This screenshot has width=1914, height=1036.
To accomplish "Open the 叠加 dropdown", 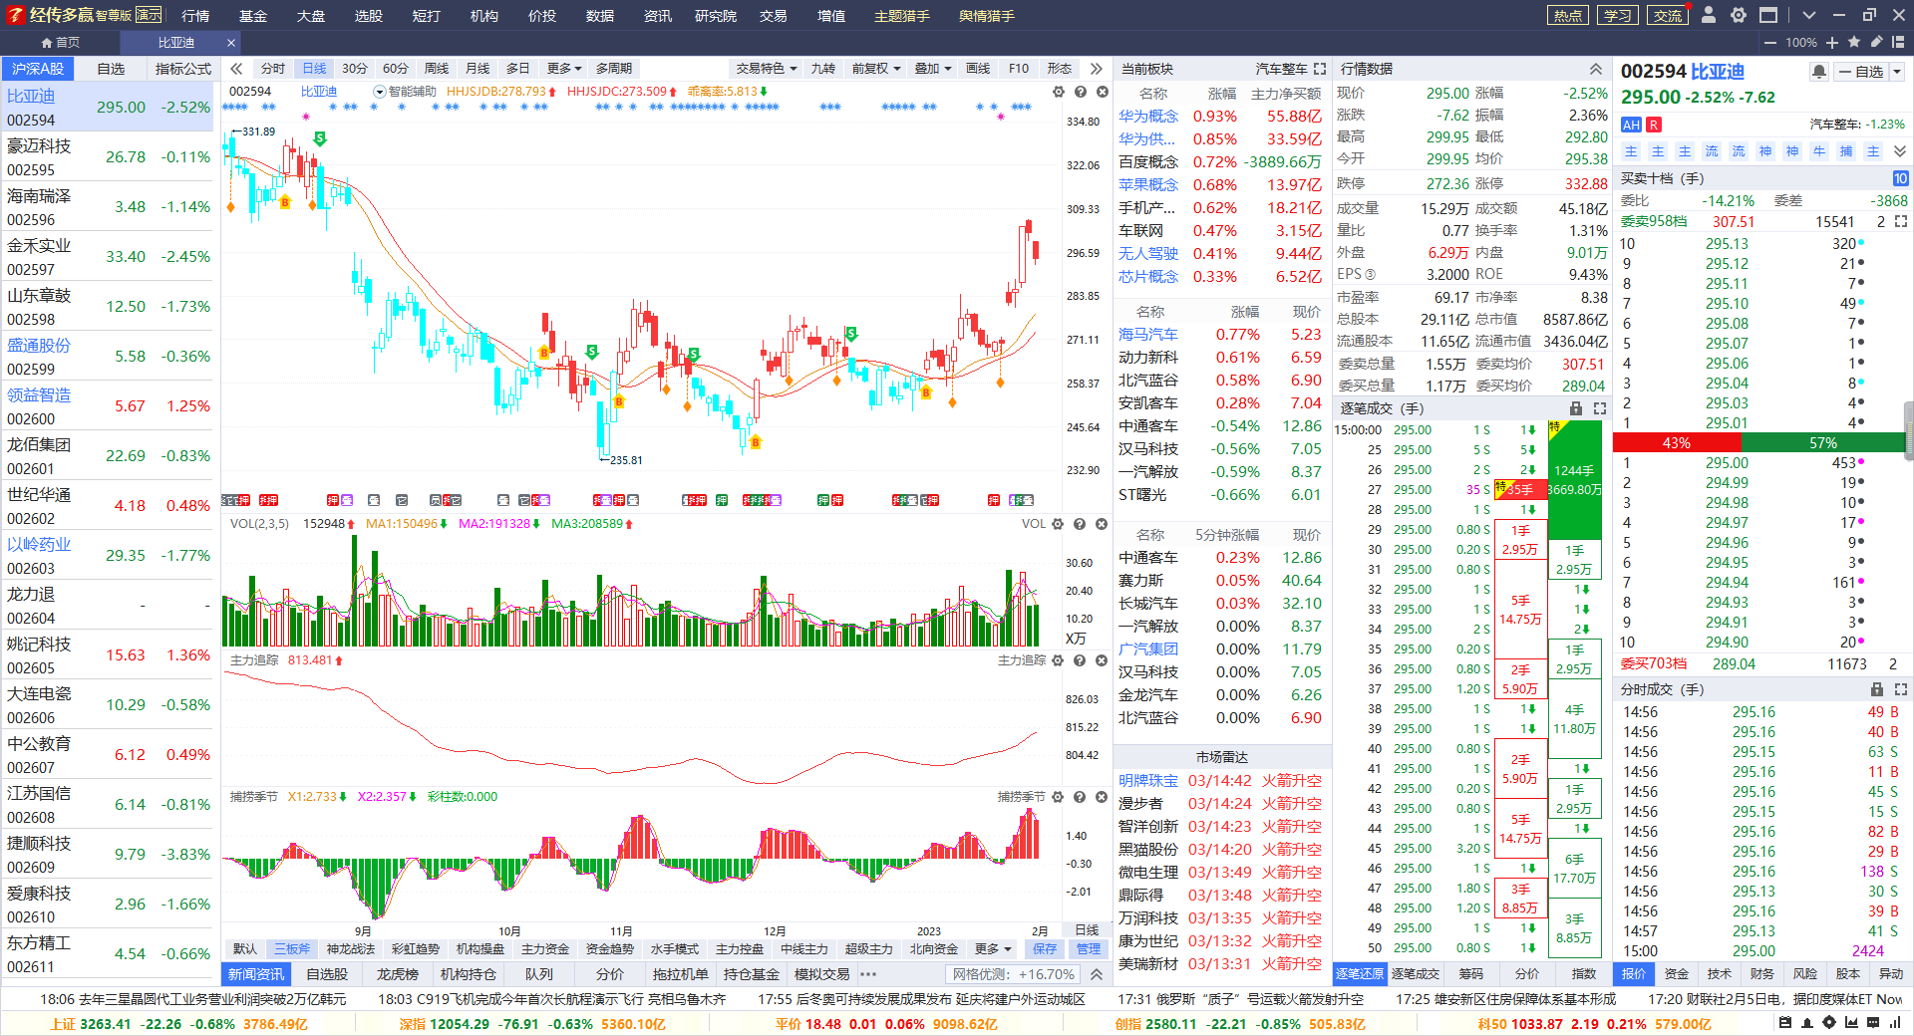I will [x=934, y=69].
